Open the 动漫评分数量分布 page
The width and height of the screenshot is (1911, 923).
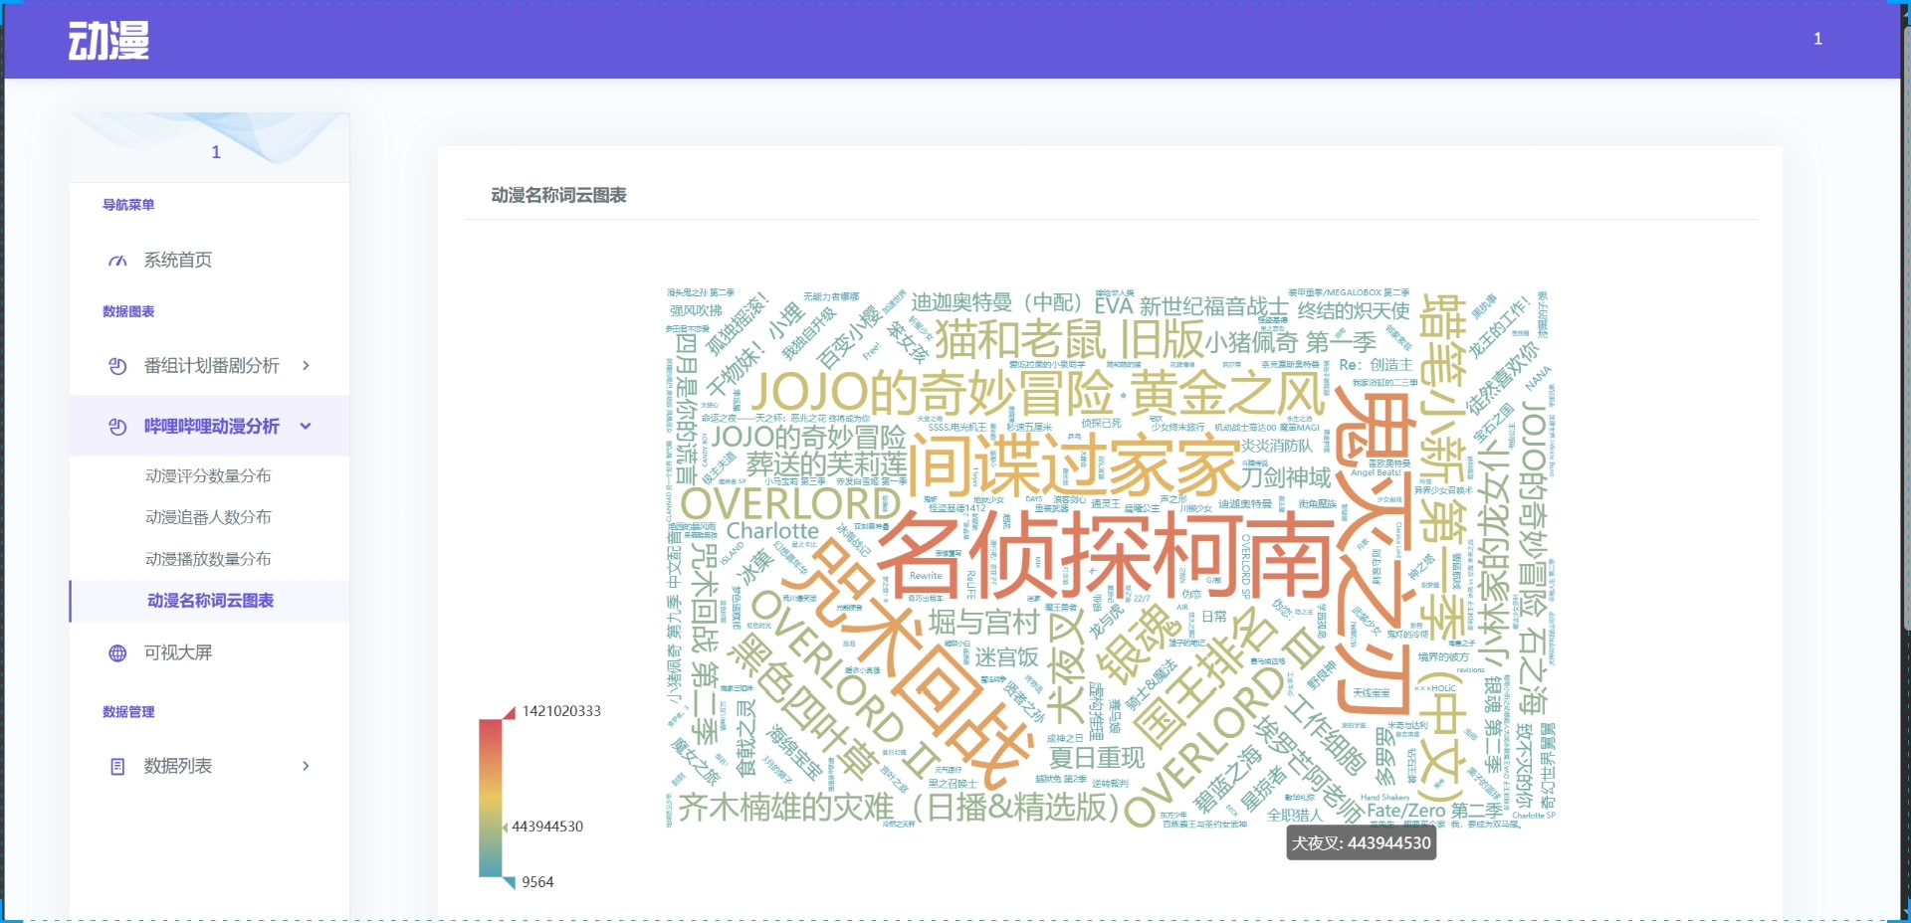pyautogui.click(x=208, y=476)
